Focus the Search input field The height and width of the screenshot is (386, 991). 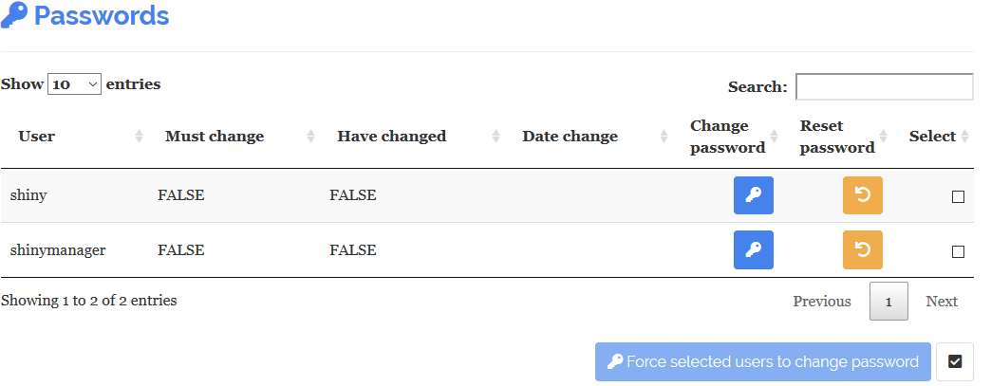point(884,86)
